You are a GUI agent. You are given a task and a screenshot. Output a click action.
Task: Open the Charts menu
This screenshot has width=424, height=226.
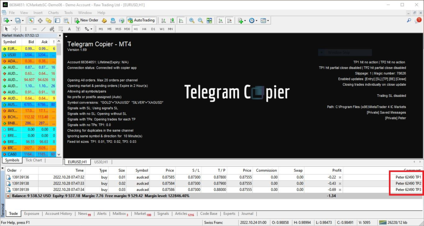click(53, 13)
